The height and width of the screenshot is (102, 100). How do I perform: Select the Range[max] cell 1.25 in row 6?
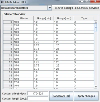[x=64, y=42]
